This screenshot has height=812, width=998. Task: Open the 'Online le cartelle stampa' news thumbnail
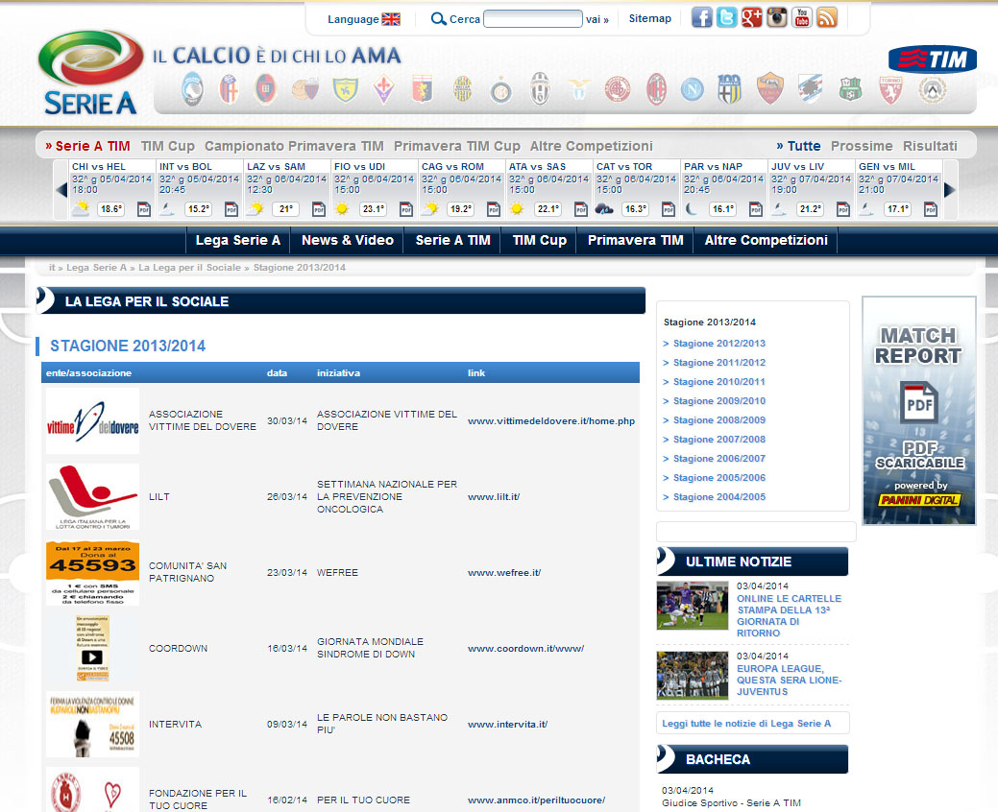point(693,606)
